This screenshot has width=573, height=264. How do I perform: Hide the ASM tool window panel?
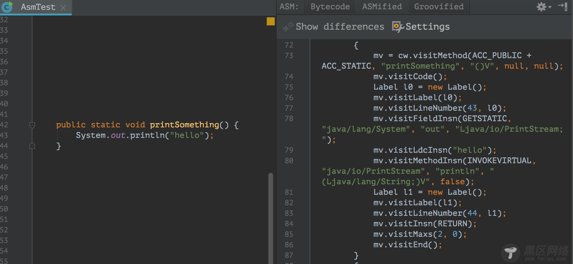tap(563, 6)
